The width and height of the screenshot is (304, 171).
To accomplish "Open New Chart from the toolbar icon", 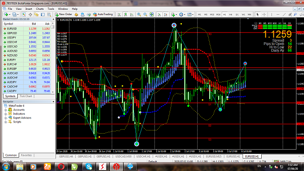I will [6, 15].
